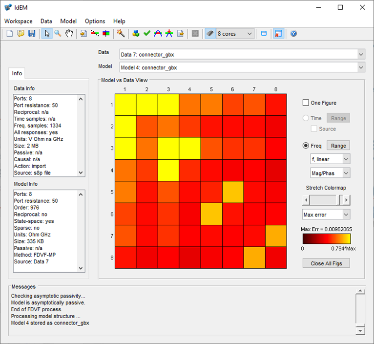Click the Range button next to Freq
Screen dimensions: 374x344
pos(338,146)
